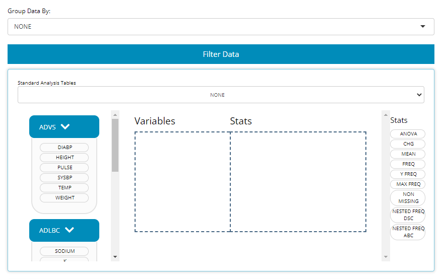Select the TEMP variable
The width and height of the screenshot is (443, 279).
point(65,188)
